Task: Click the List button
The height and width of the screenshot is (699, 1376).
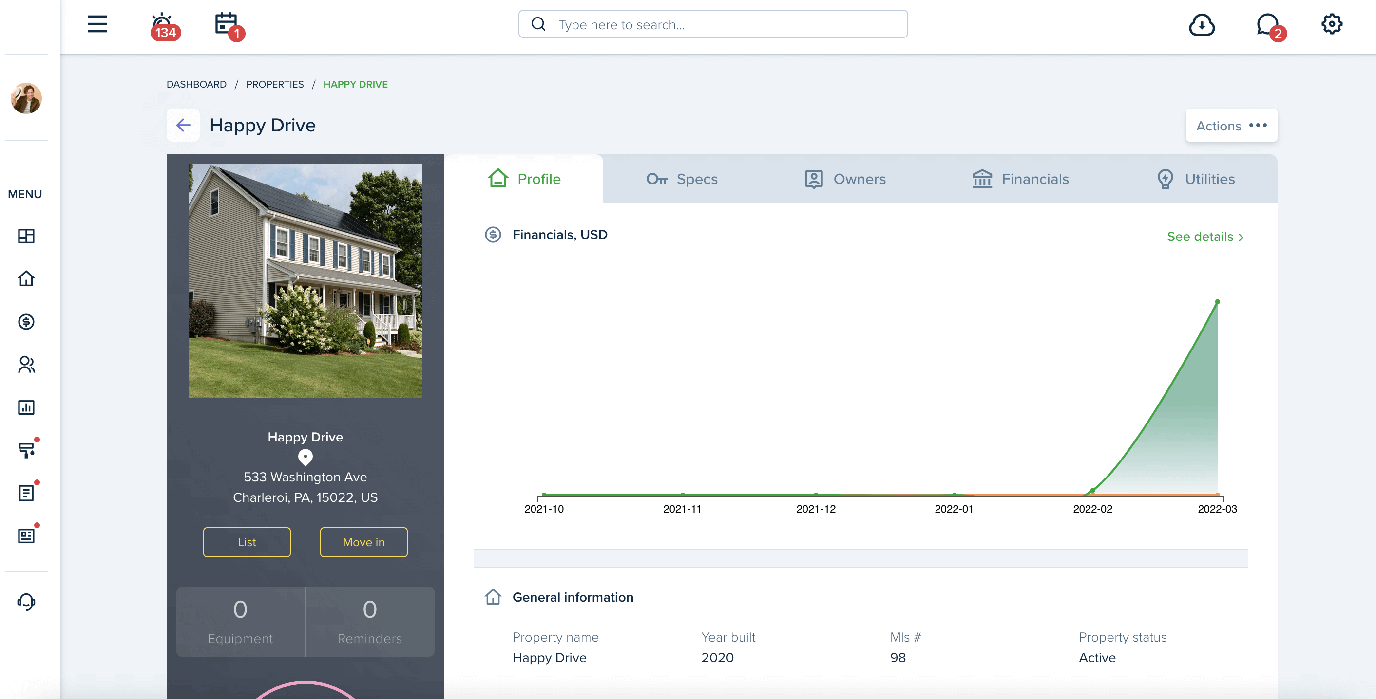Action: coord(247,542)
